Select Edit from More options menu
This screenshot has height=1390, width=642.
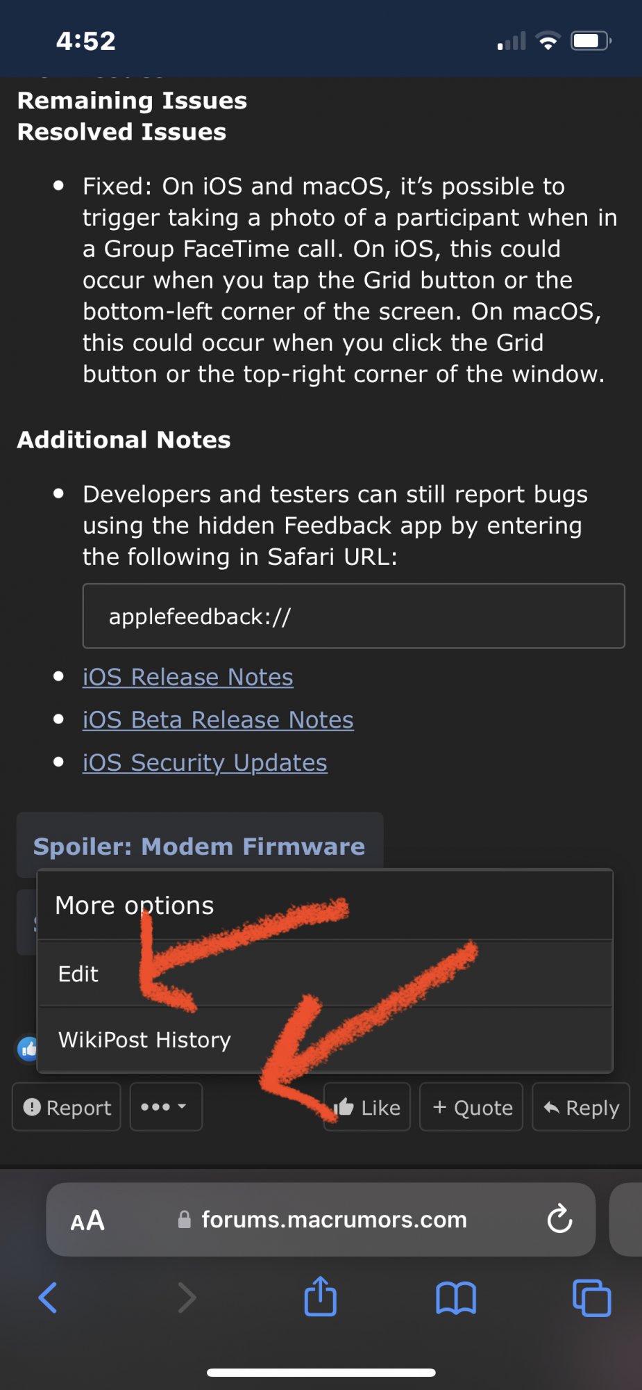tap(78, 974)
